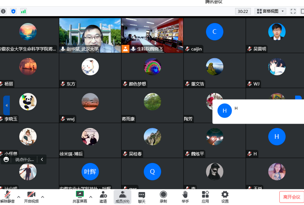Open 成员(69) members list

(122, 197)
